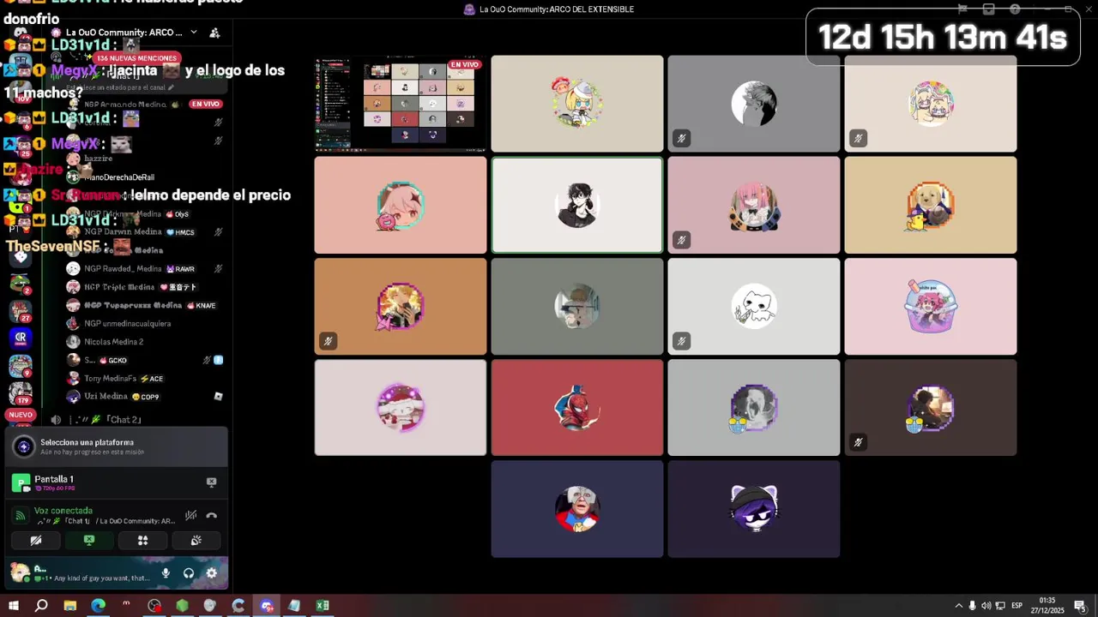Viewport: 1098px width, 617px height.
Task: Open notifications center in taskbar
Action: tap(1080, 606)
